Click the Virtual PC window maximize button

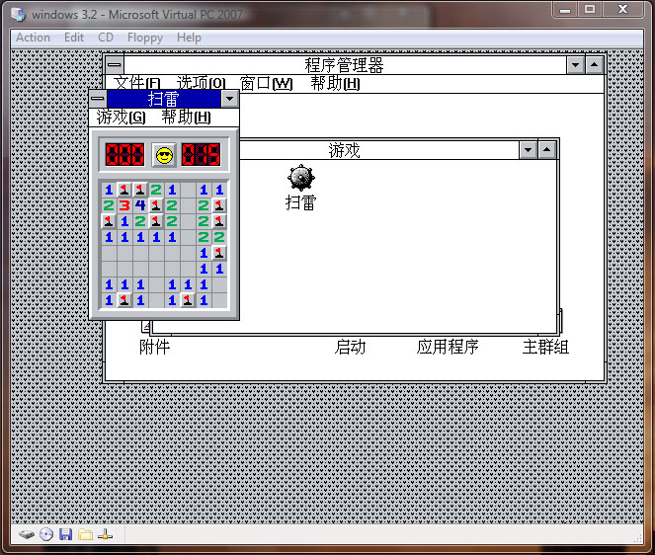tap(590, 9)
